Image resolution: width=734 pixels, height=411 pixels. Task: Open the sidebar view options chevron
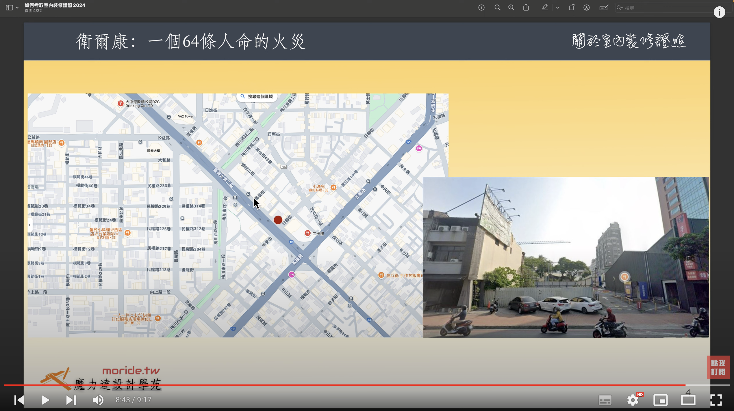tap(17, 8)
